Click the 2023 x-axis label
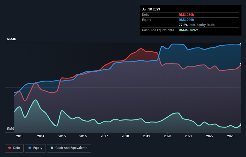Viewport: 246px width, 157px height. point(231,136)
